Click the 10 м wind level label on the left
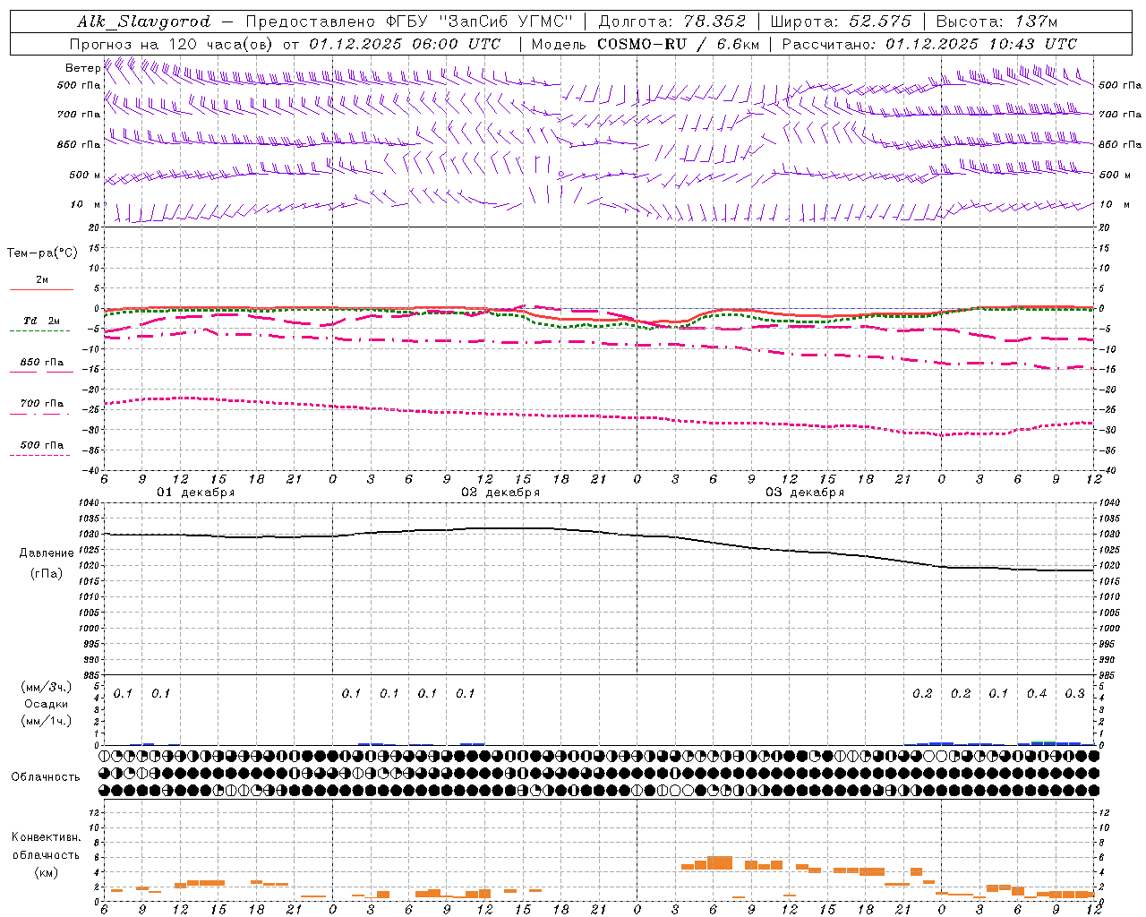1146x917 pixels. point(86,205)
